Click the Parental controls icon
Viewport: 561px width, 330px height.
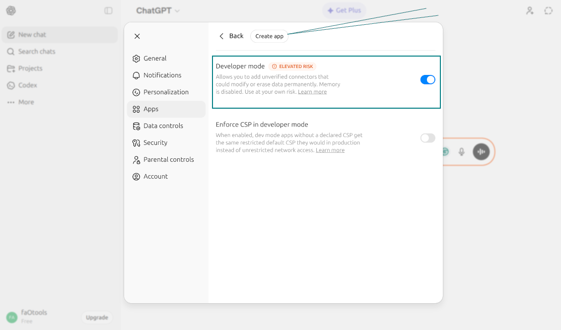pos(136,159)
